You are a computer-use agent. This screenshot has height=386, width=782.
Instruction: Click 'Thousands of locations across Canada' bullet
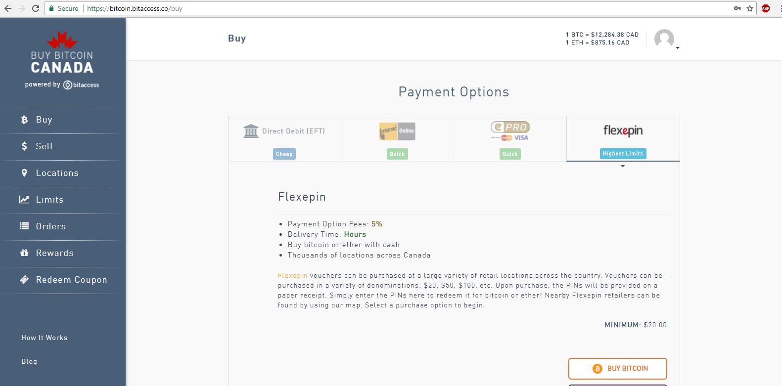pos(359,255)
